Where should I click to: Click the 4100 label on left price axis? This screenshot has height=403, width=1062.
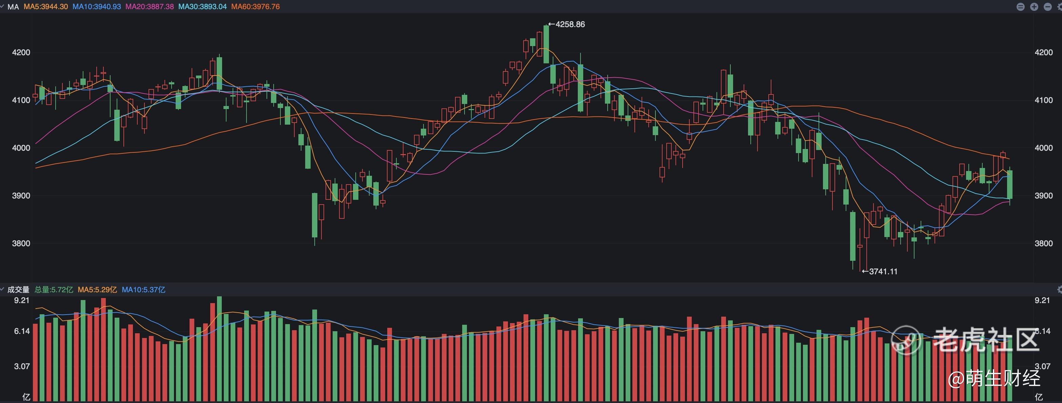coord(21,100)
